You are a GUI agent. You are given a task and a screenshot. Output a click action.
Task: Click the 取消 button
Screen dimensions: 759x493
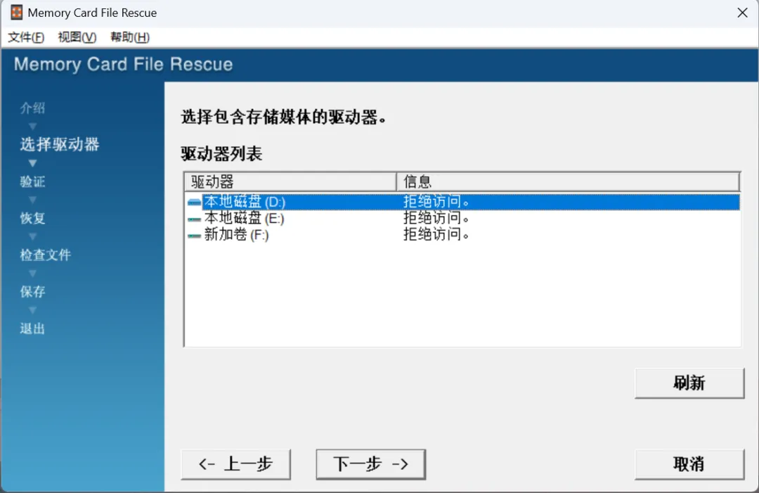689,464
